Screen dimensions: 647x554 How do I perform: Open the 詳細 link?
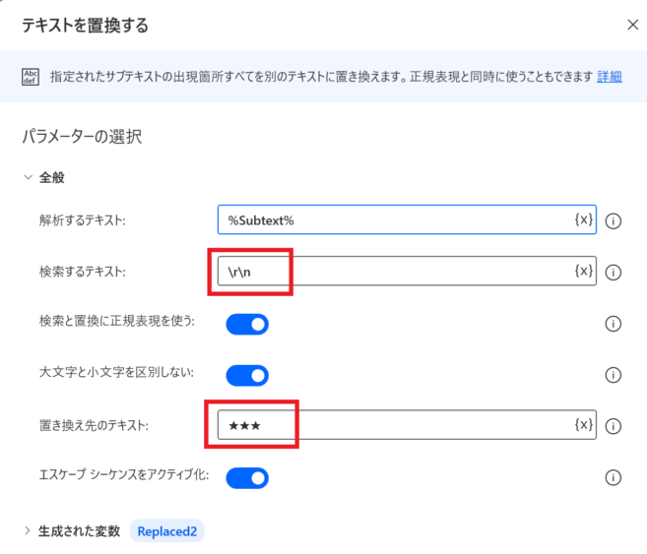pos(609,77)
